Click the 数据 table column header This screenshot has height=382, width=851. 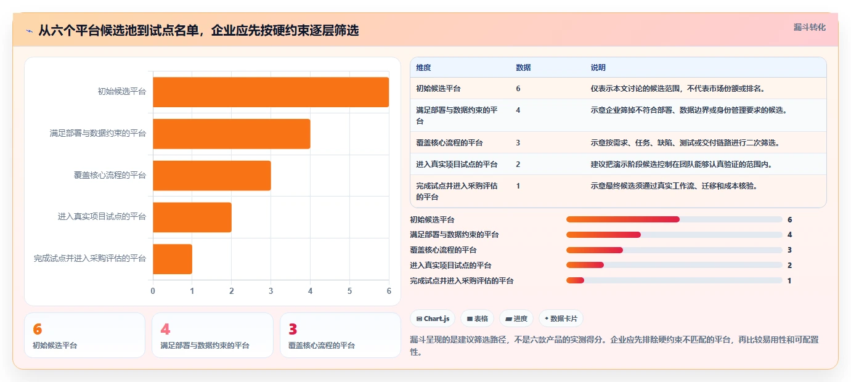pos(523,68)
